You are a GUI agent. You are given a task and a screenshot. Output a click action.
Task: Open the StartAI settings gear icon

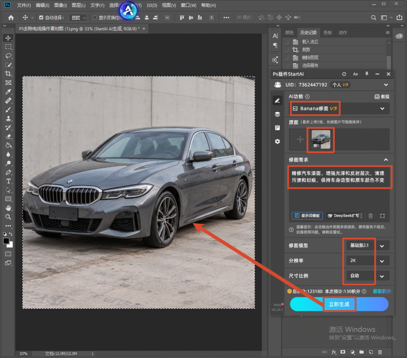pos(277,142)
